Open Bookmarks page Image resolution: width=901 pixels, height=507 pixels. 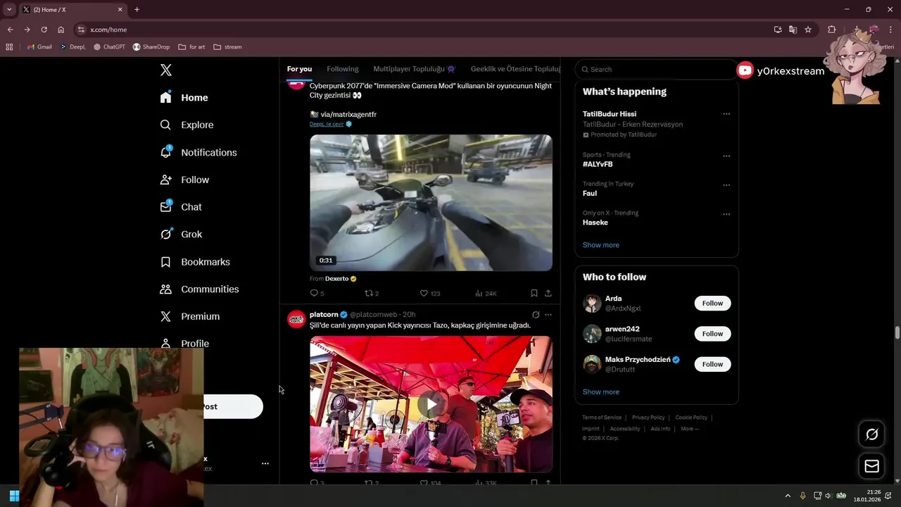[195, 262]
